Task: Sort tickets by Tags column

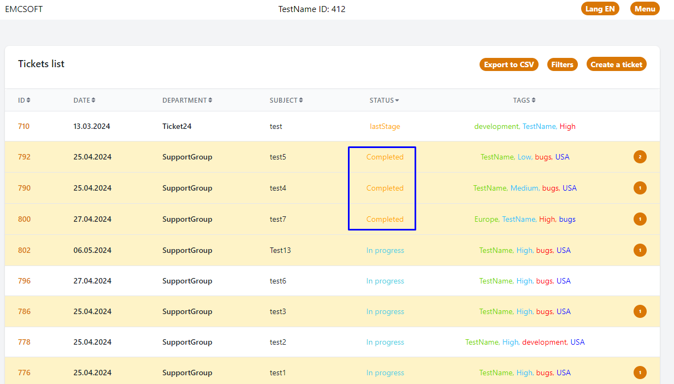Action: (x=524, y=101)
